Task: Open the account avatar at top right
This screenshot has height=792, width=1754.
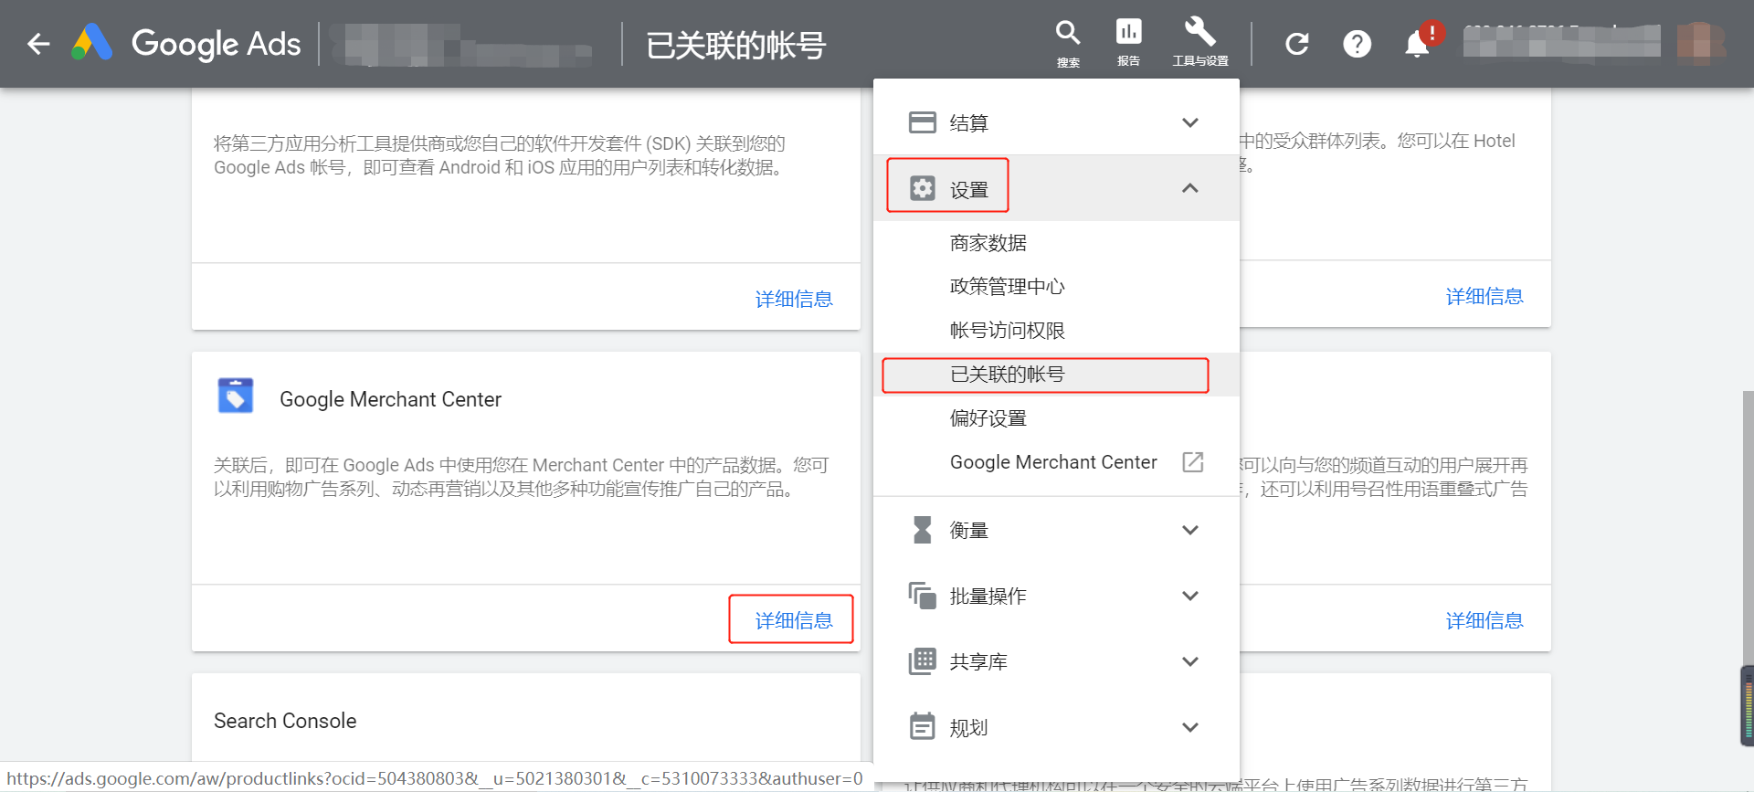Action: click(1700, 43)
